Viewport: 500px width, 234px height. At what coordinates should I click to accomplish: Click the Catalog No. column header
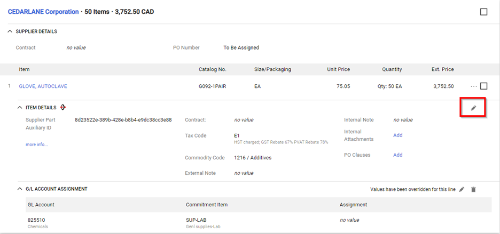pos(213,69)
